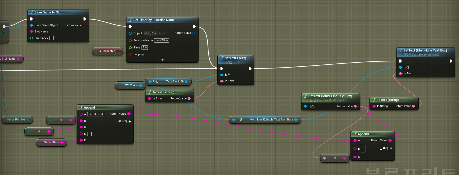The width and height of the screenshot is (459, 175).
Task: Click output execution pin of SetText (Multi-Line Text Box)
Action: pyautogui.click(x=451, y=61)
